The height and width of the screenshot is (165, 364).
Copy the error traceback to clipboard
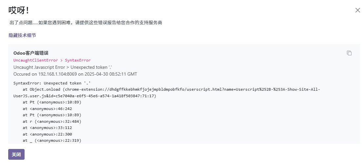349,53
